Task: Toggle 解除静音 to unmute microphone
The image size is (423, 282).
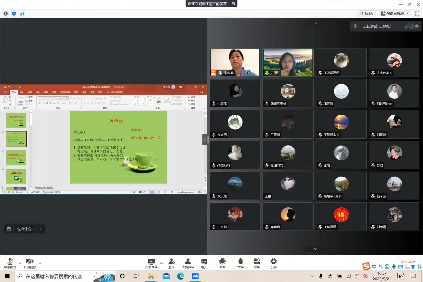Action: 10,263
